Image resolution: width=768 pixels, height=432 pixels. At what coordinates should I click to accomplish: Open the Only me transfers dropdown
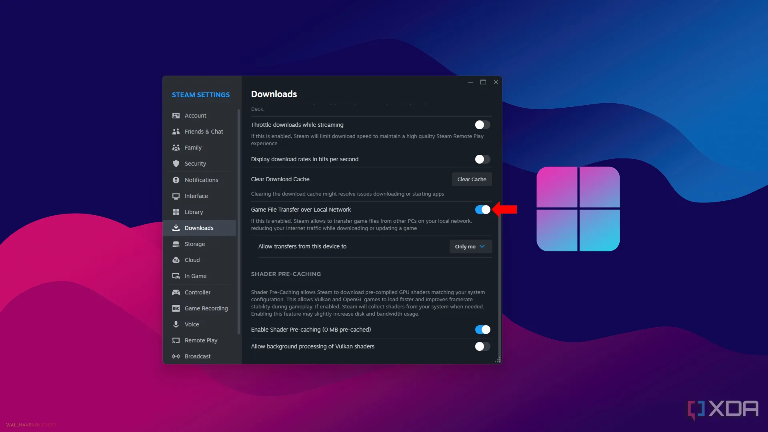pos(470,246)
